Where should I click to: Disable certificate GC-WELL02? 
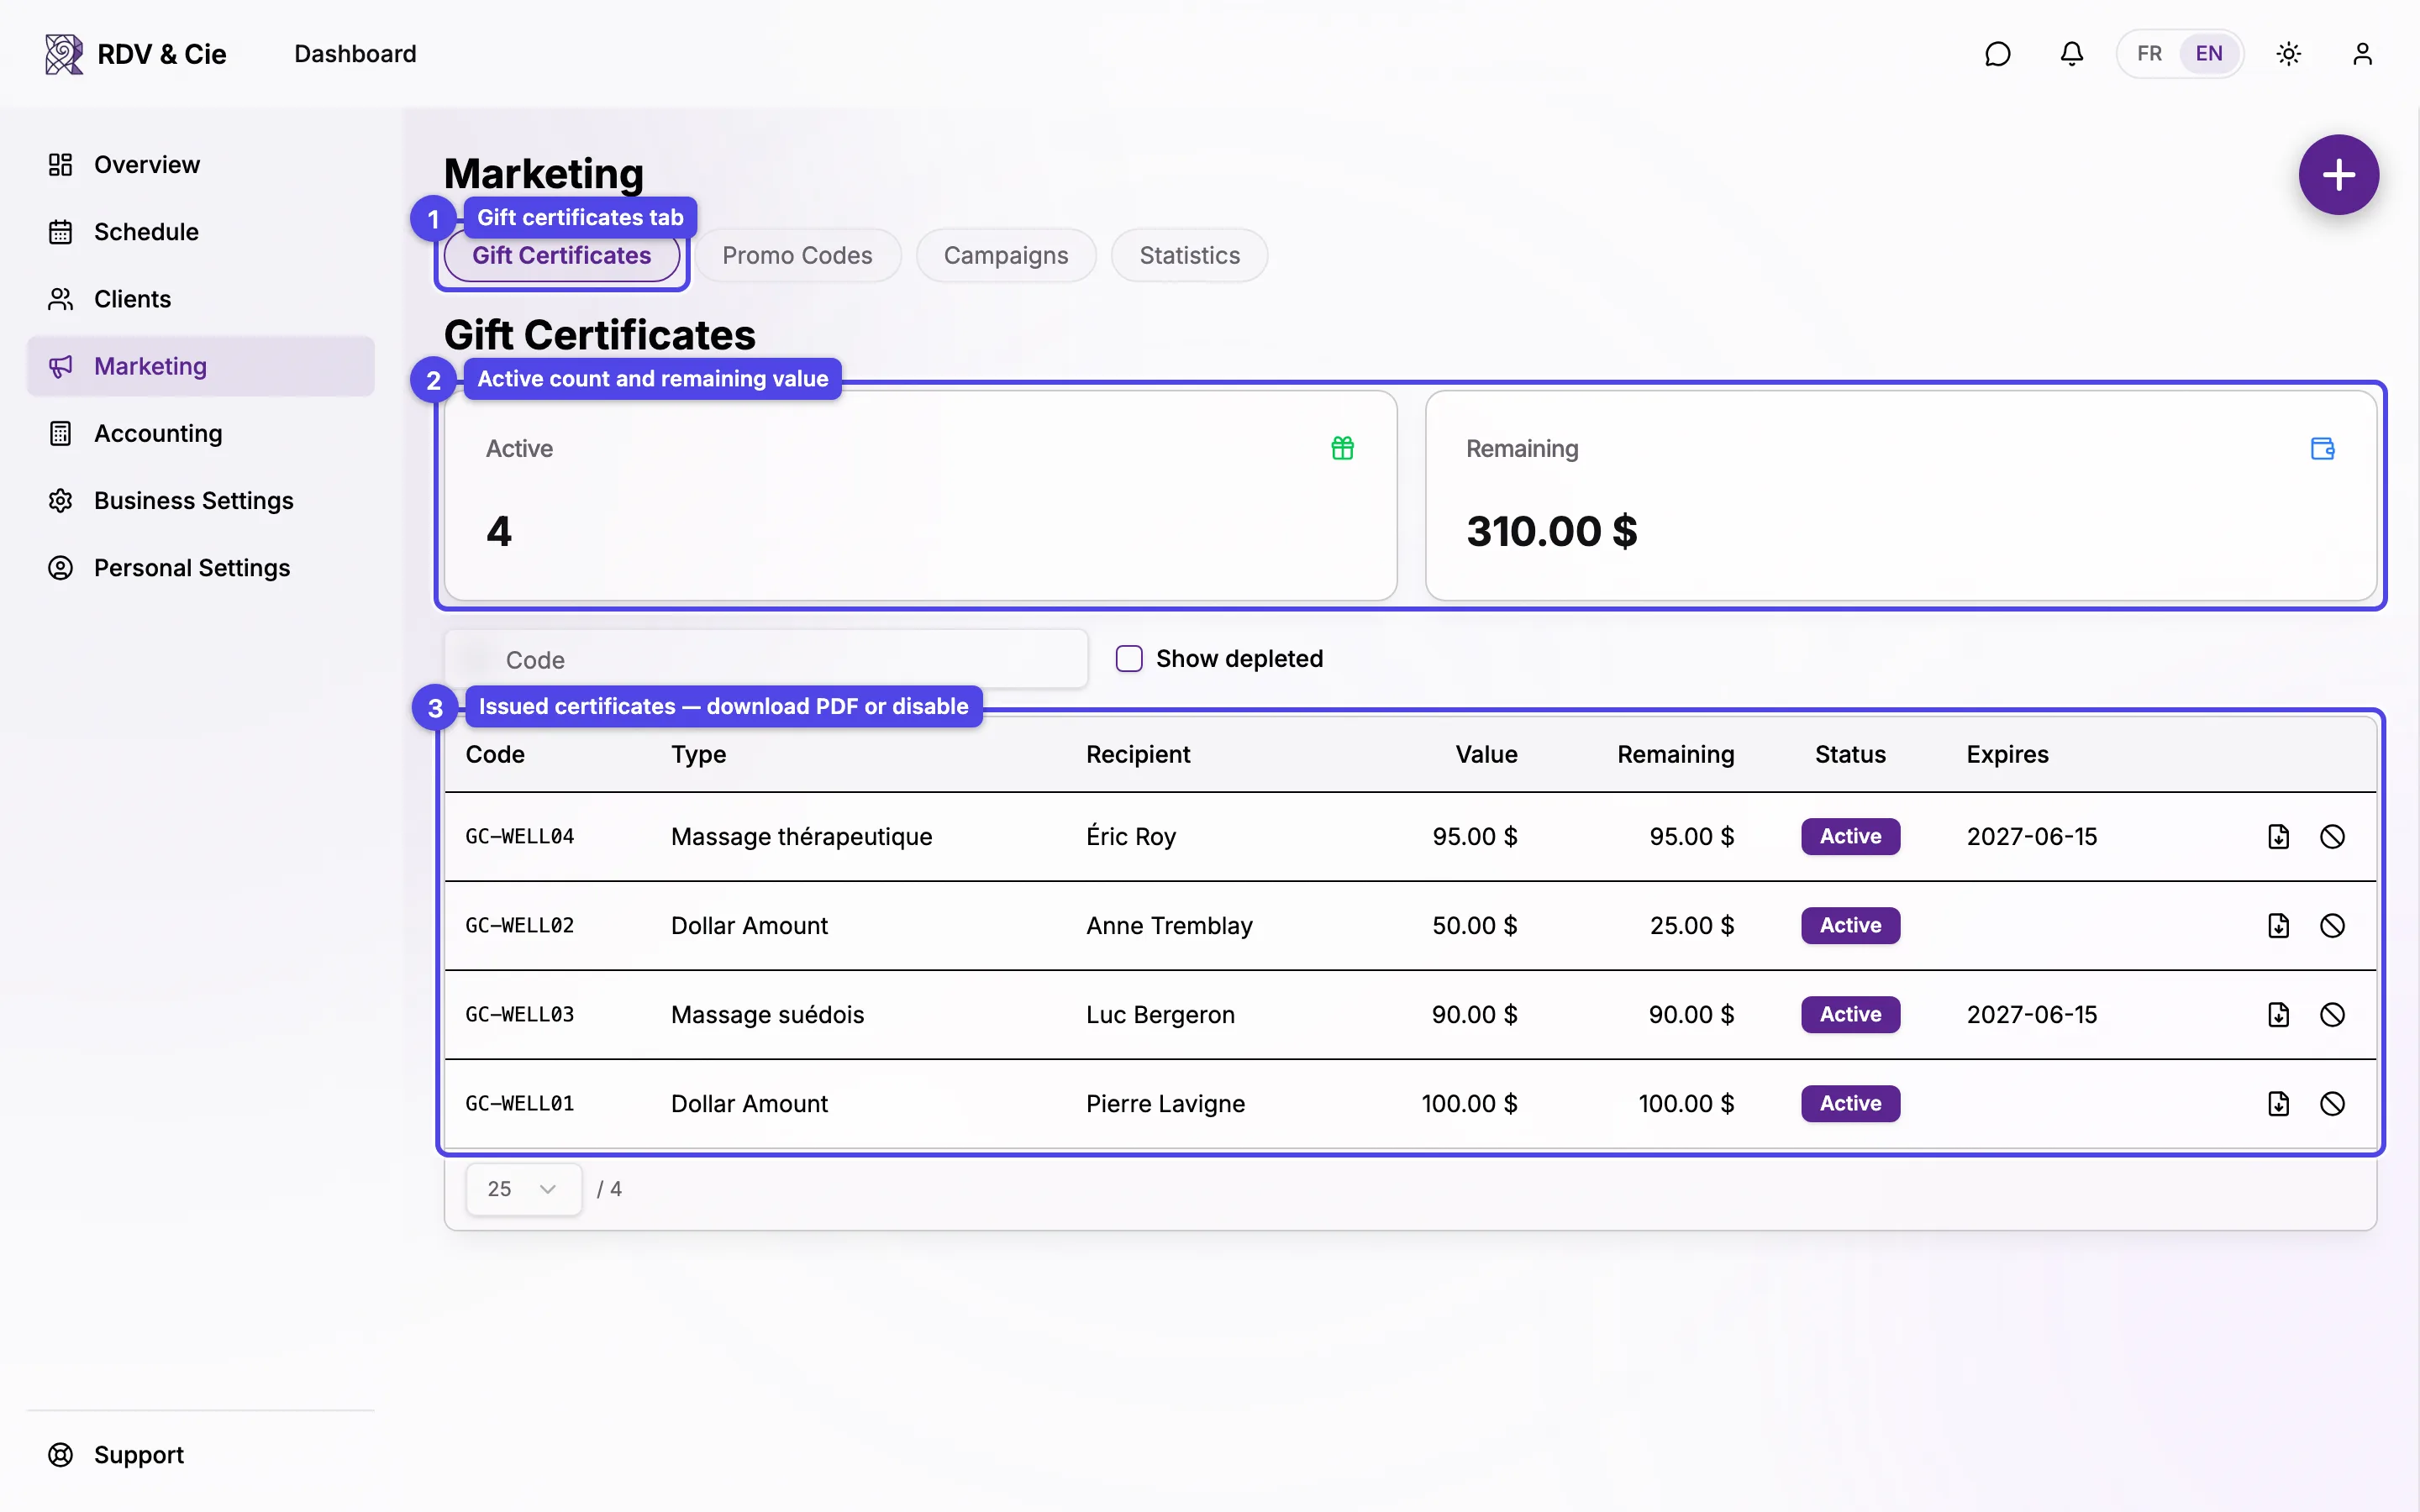click(2332, 926)
